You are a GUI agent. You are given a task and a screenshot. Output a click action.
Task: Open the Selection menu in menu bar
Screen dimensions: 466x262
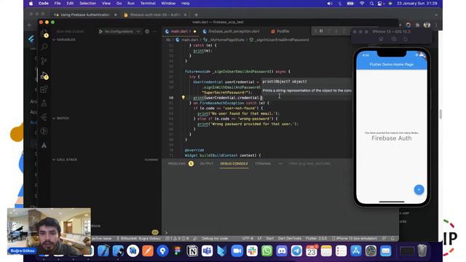tap(87, 3)
